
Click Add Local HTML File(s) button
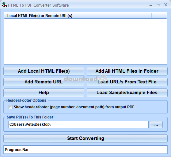tap(44, 71)
